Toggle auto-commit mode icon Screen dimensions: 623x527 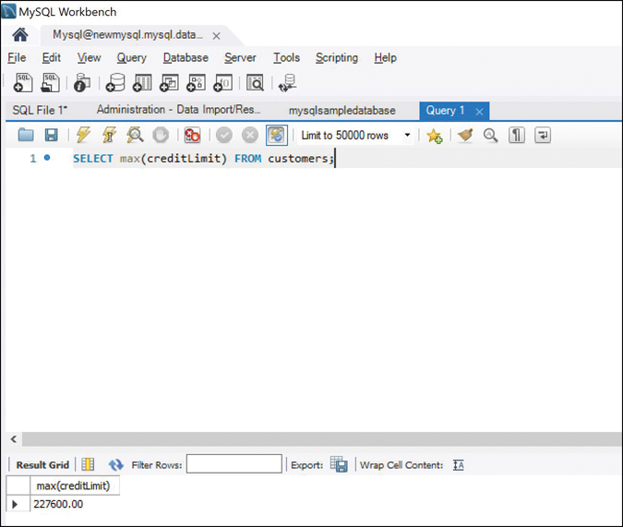[277, 135]
